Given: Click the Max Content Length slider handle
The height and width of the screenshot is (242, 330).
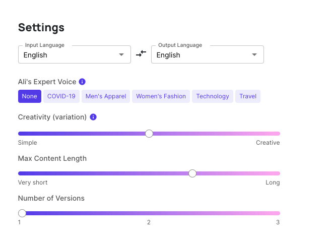Looking at the screenshot, I should pos(192,173).
